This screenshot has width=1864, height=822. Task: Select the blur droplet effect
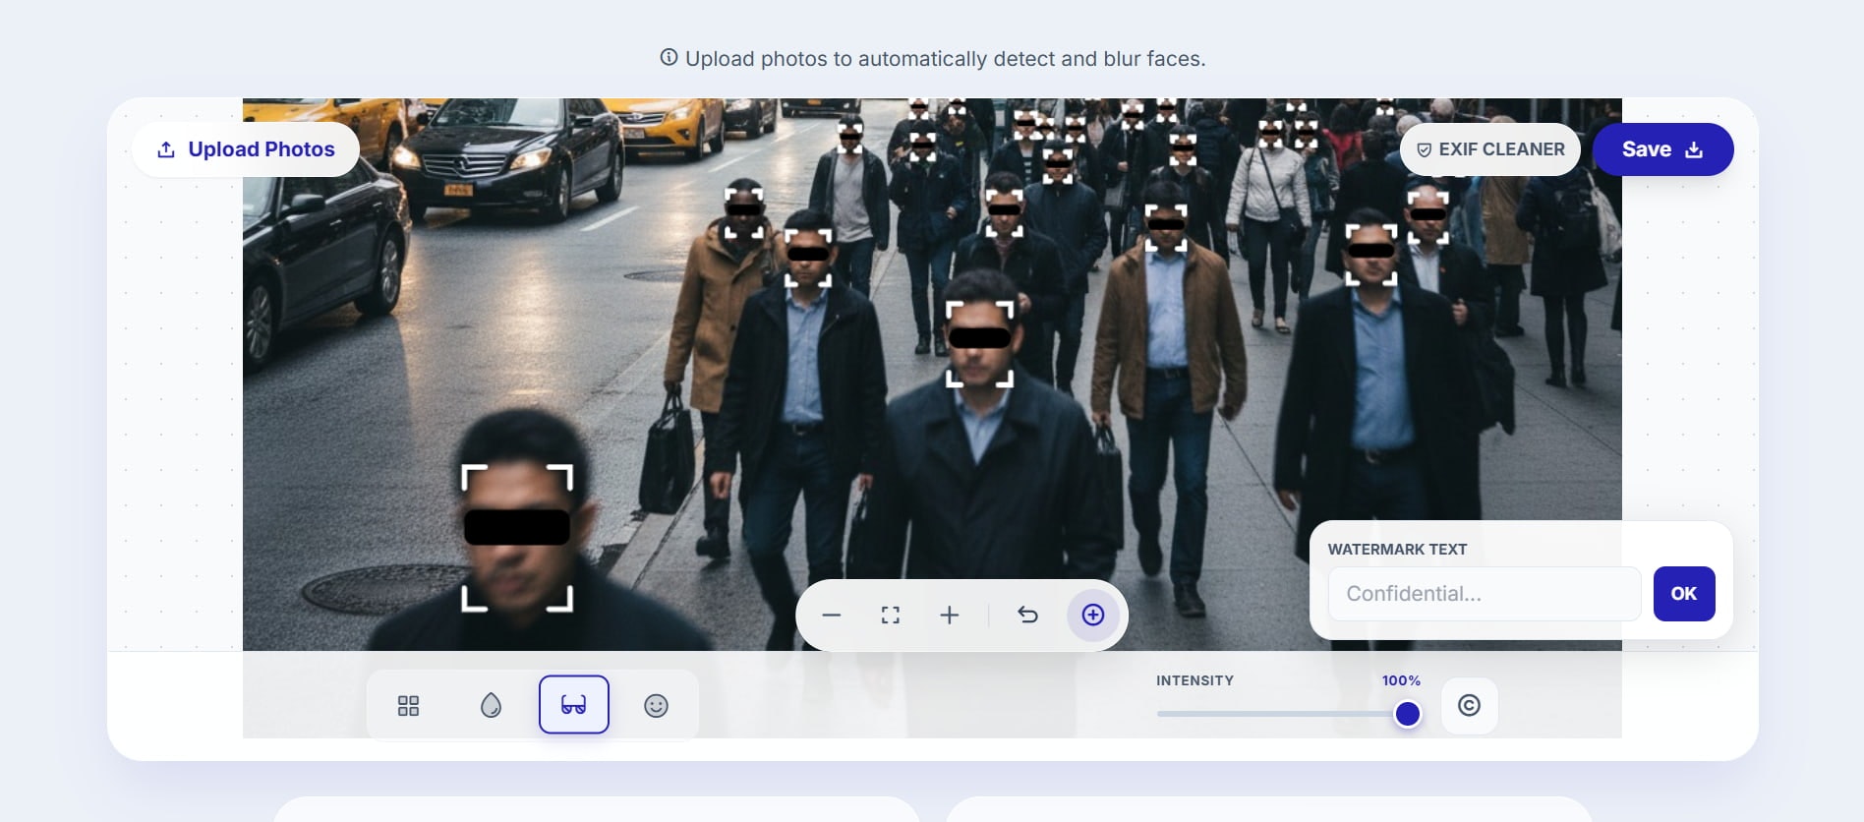coord(491,706)
